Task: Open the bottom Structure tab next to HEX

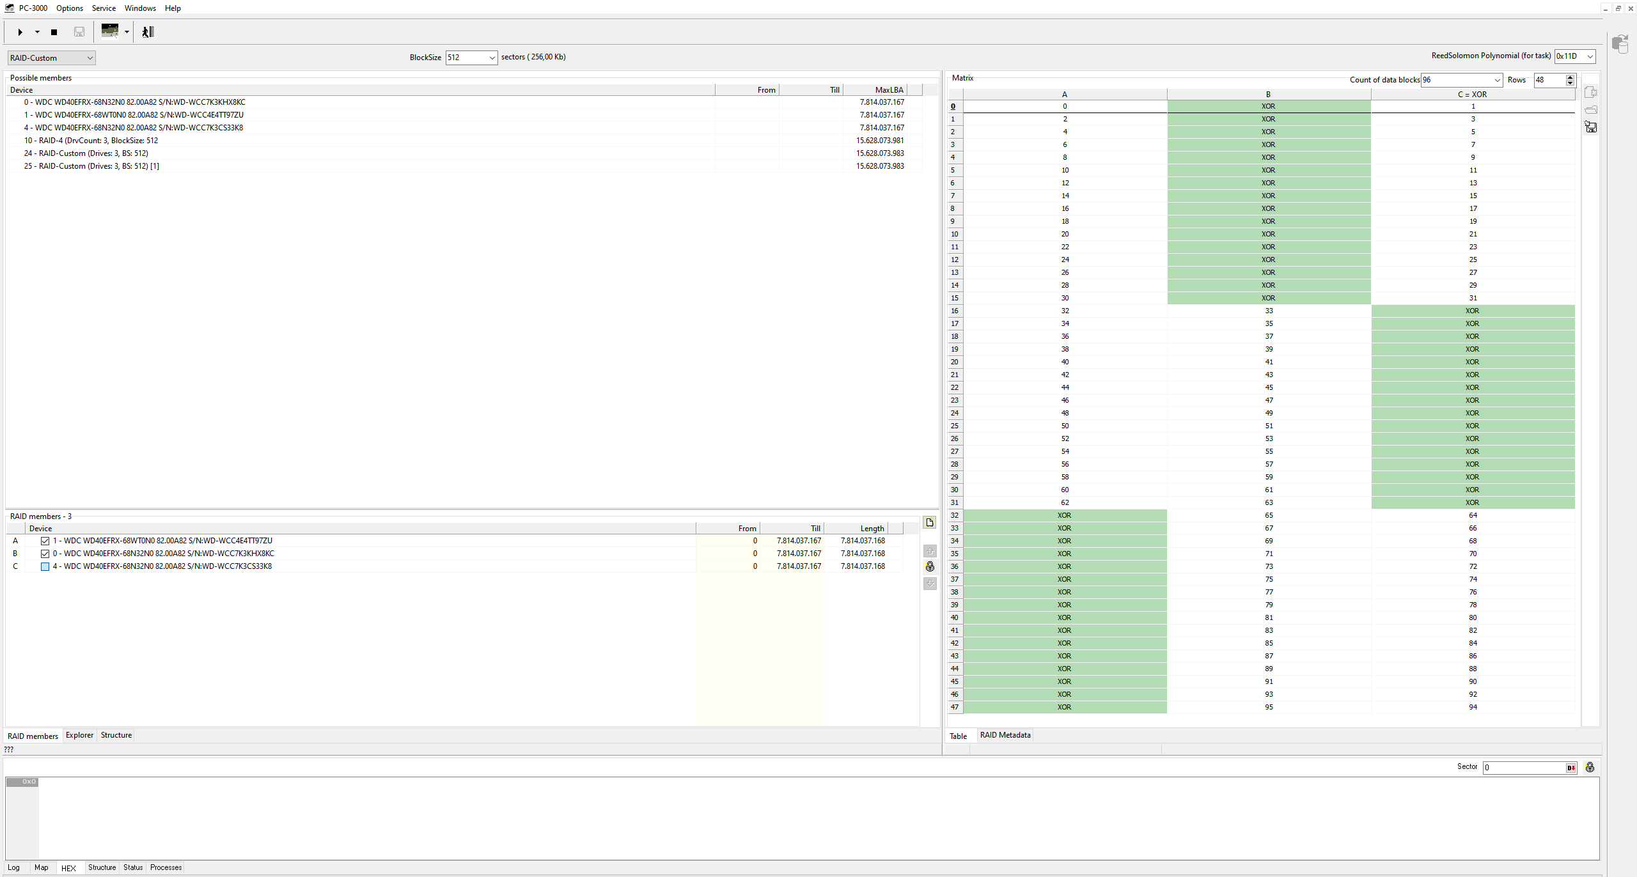Action: point(102,867)
